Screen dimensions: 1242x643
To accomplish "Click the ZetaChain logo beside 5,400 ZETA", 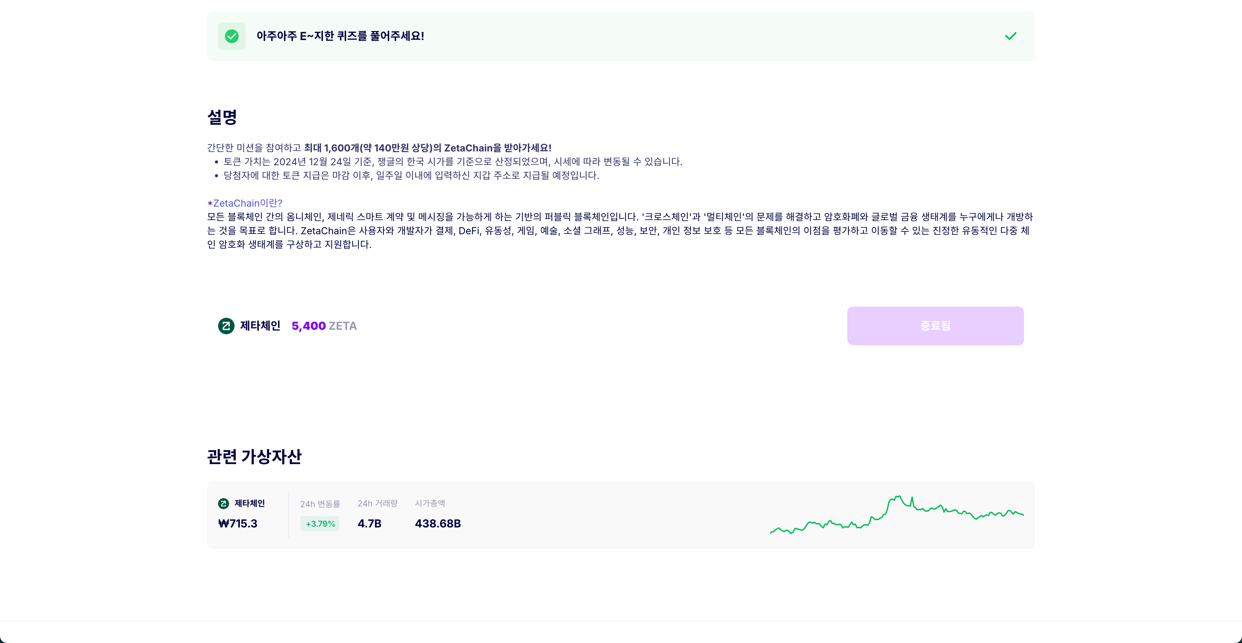I will [x=226, y=326].
